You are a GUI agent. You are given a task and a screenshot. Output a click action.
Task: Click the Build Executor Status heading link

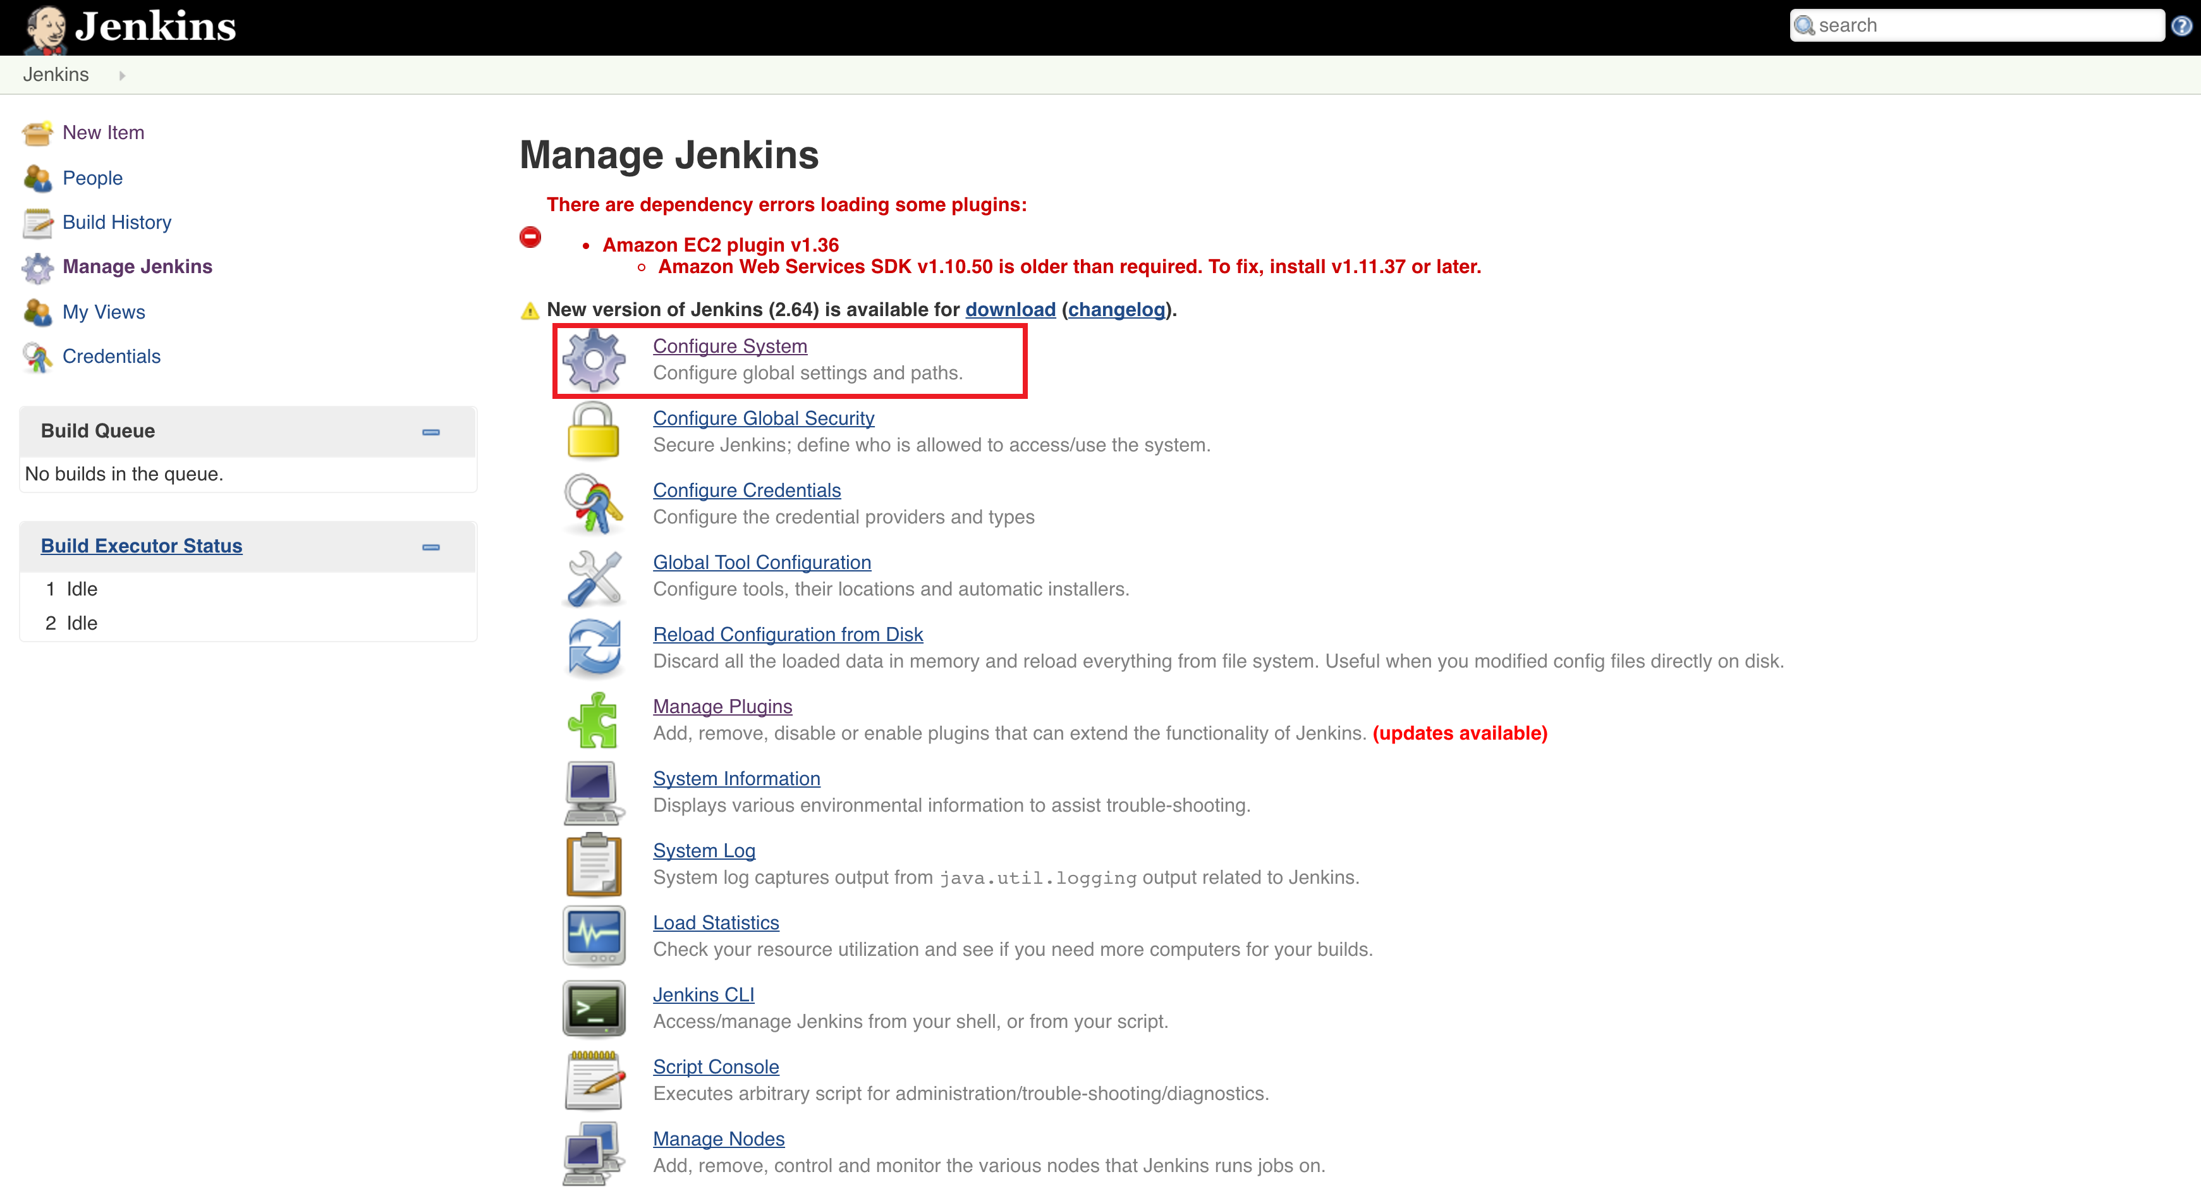click(142, 546)
